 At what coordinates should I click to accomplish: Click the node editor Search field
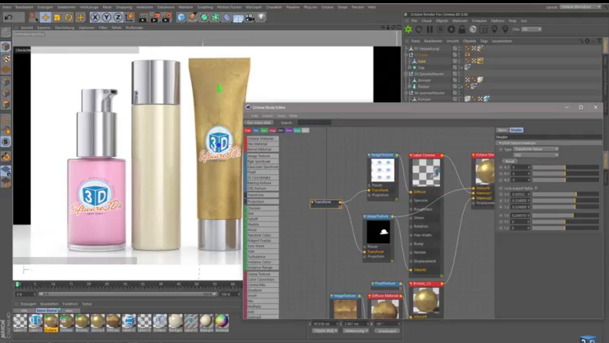[314, 123]
